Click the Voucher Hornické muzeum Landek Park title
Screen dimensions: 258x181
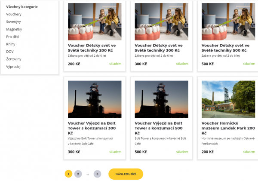[x=228, y=128]
